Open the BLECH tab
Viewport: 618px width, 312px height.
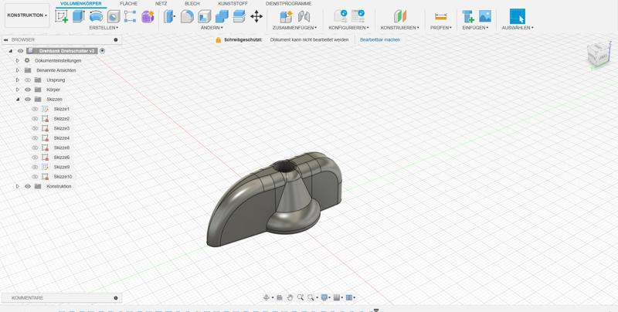point(192,4)
